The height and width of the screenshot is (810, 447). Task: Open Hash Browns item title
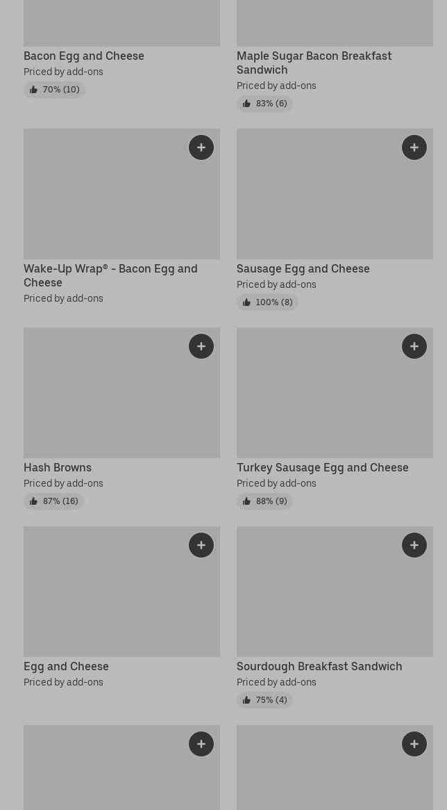point(58,467)
